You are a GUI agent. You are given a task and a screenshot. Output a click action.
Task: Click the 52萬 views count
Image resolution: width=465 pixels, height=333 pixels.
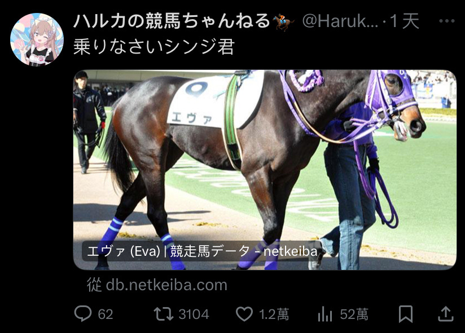coord(354,314)
